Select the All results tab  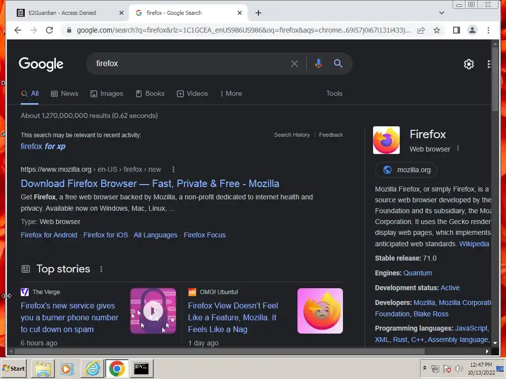click(30, 93)
